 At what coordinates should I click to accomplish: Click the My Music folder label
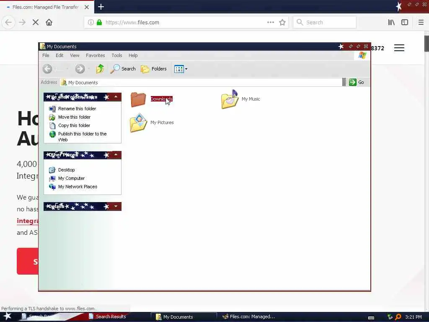pyautogui.click(x=251, y=99)
